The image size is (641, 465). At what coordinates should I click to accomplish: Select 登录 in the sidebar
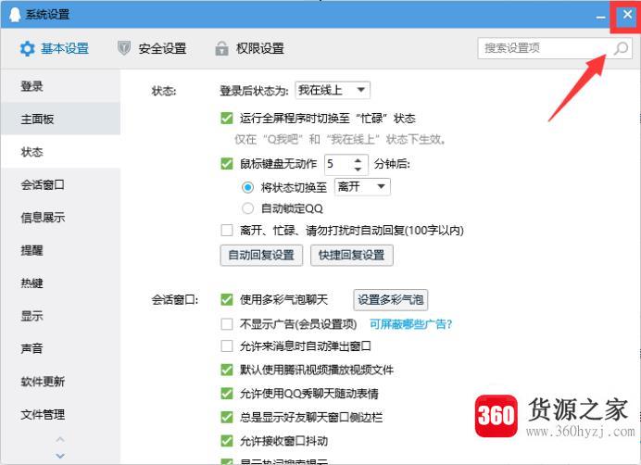click(x=60, y=86)
